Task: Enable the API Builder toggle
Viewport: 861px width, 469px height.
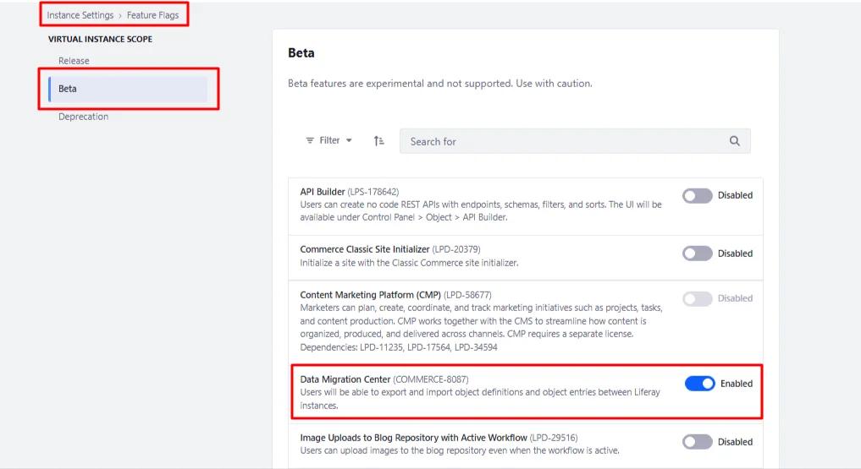Action: click(x=698, y=195)
